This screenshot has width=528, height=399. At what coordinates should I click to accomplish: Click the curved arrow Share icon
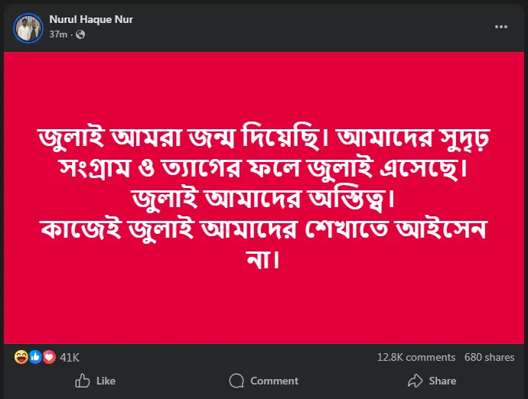[415, 381]
